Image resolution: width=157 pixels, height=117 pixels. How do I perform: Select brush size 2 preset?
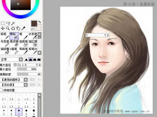(x=34, y=97)
